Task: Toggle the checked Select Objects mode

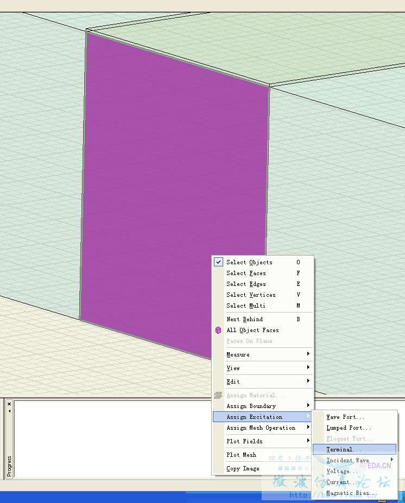Action: (263, 262)
